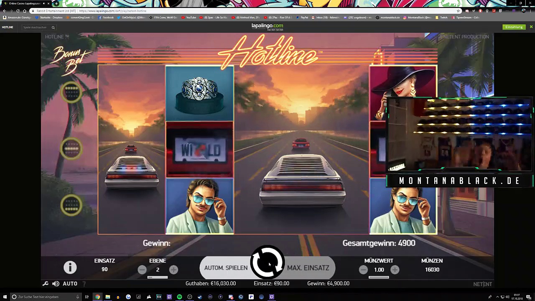535x301 pixels.
Task: Click the green Einzahlung deposit button
Action: pyautogui.click(x=514, y=27)
